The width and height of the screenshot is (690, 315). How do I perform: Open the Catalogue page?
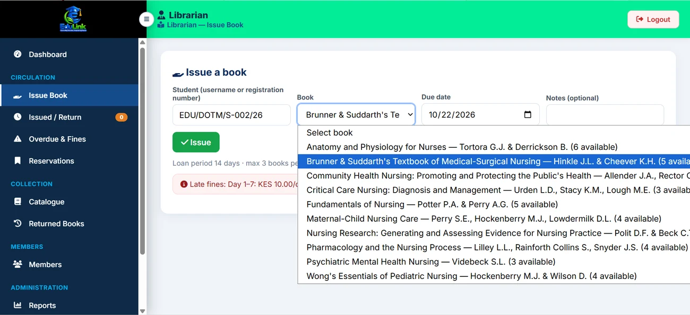pos(69,201)
